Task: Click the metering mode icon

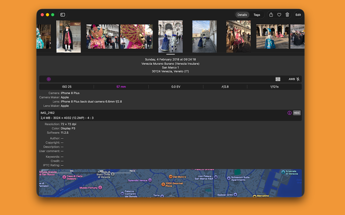Action: [x=278, y=79]
